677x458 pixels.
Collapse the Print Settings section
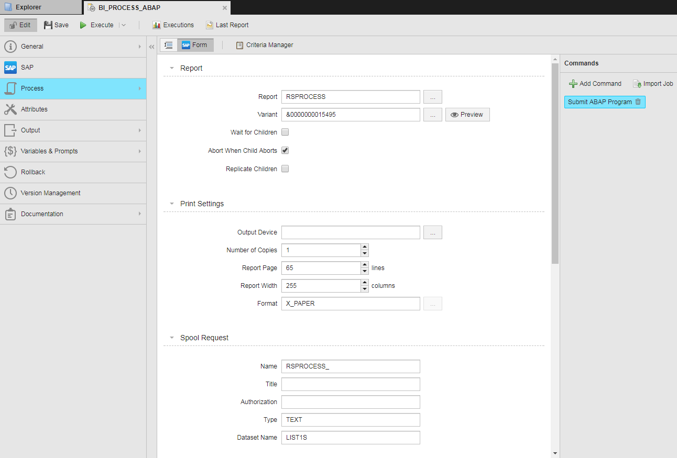click(172, 204)
